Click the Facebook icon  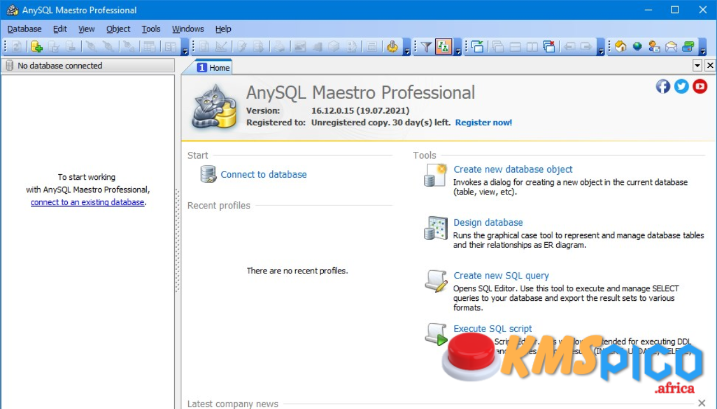pyautogui.click(x=663, y=86)
